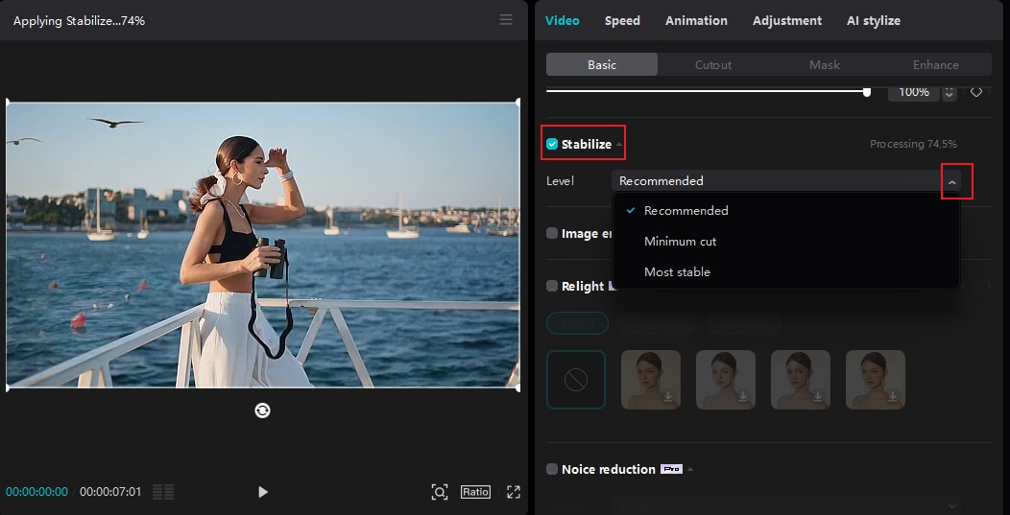This screenshot has width=1010, height=515.
Task: Choose Minimum cut stabilization level
Action: (x=680, y=242)
